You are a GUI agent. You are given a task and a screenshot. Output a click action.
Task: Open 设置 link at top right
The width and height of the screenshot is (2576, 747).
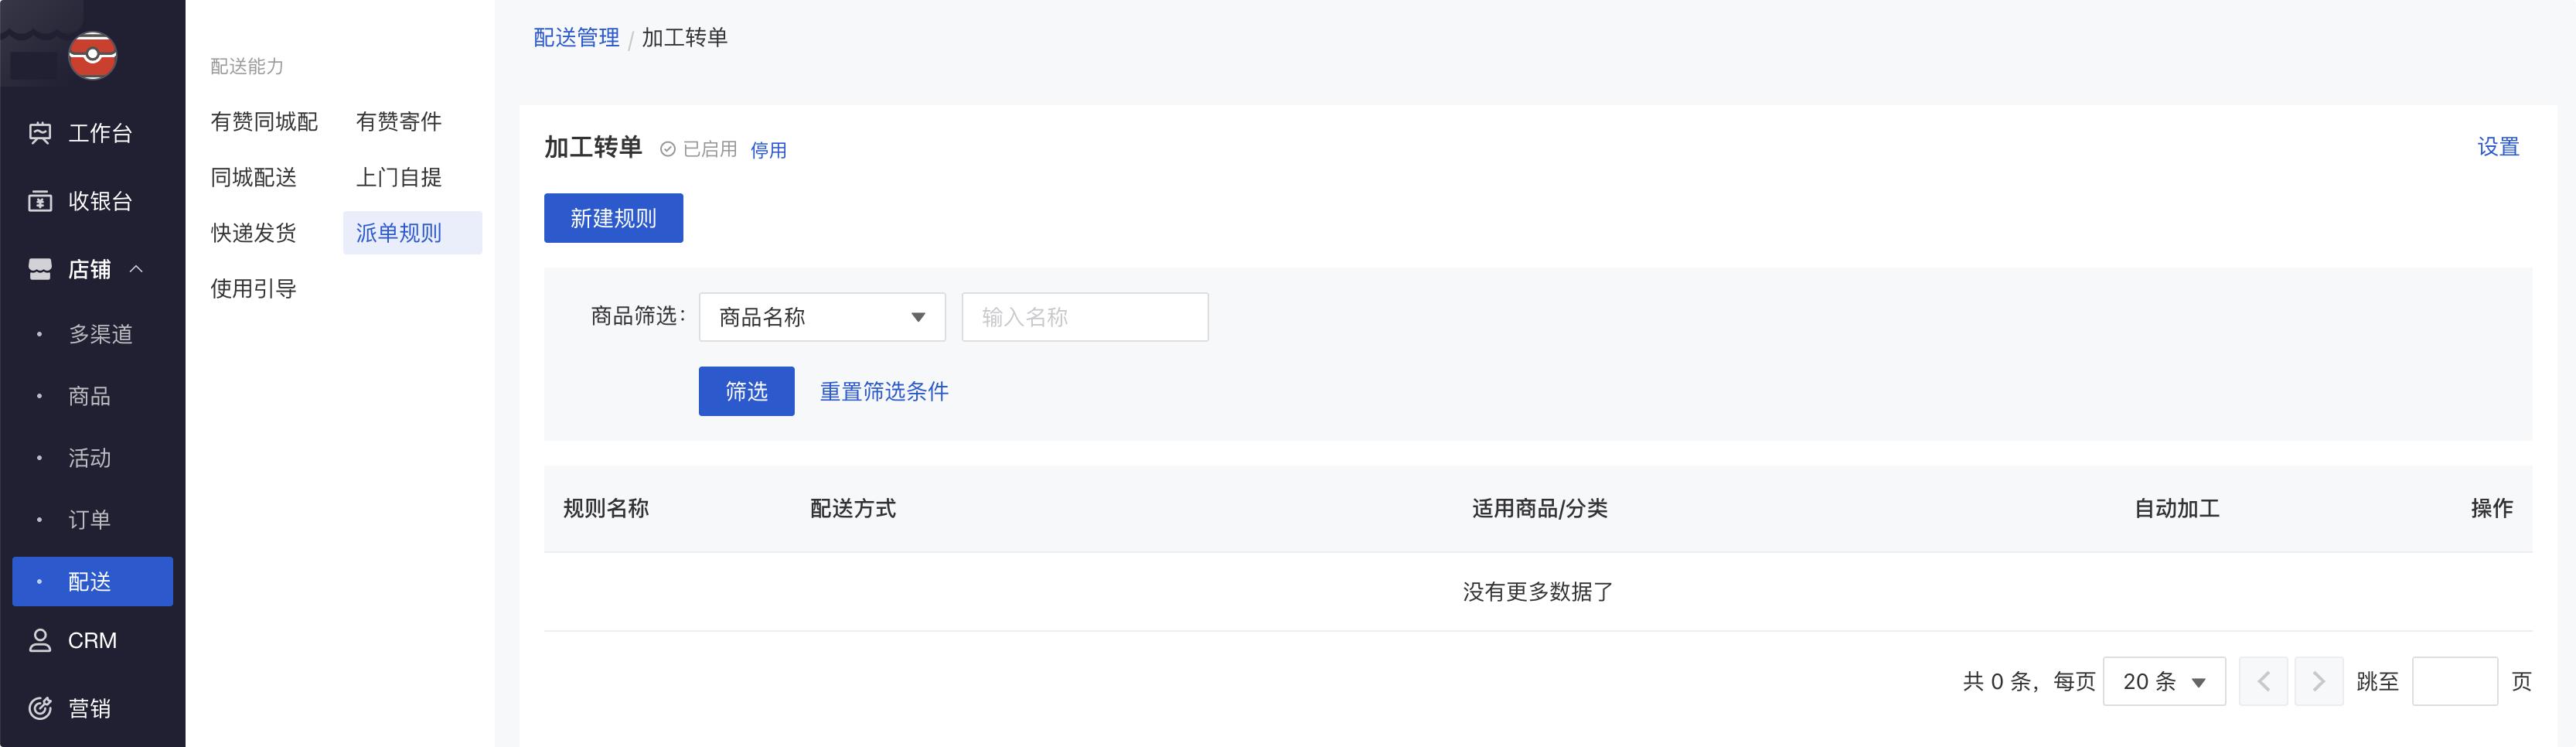click(x=2497, y=147)
